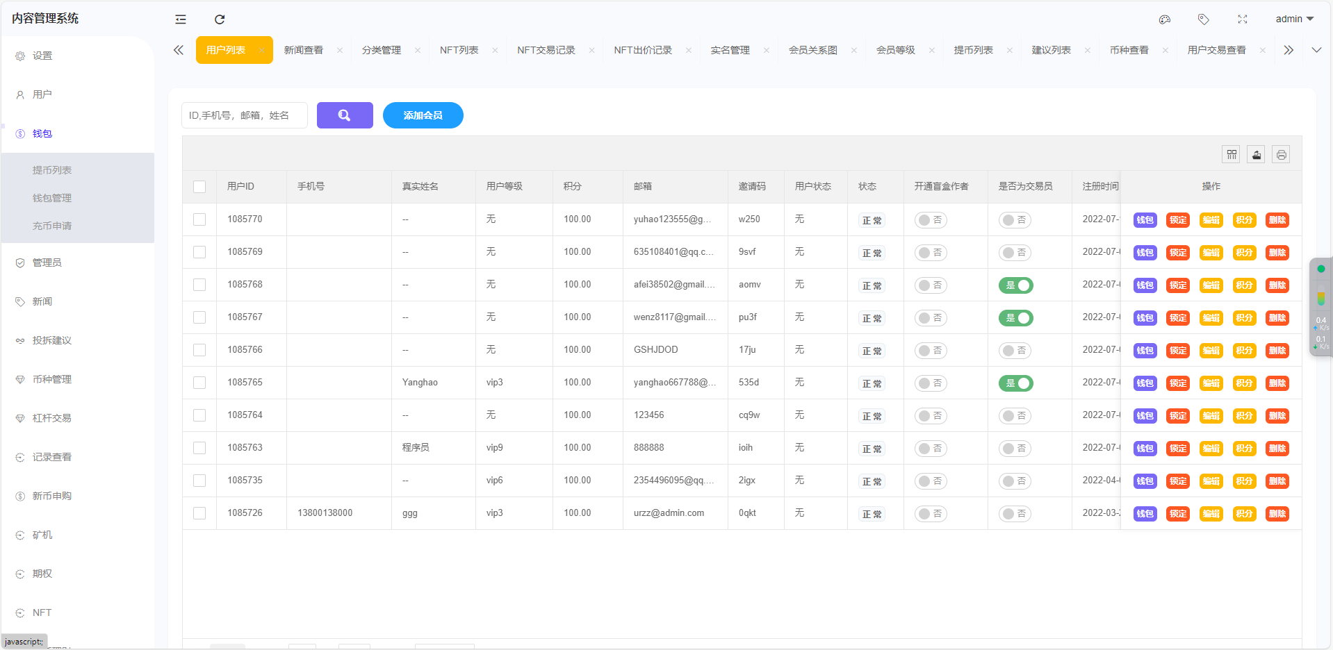Switch to the NFT交易记录 tab
Image resolution: width=1333 pixels, height=650 pixels.
coord(546,50)
